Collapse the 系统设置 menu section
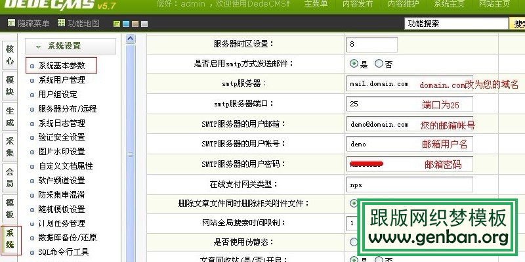This screenshot has width=525, height=262. tap(70, 46)
